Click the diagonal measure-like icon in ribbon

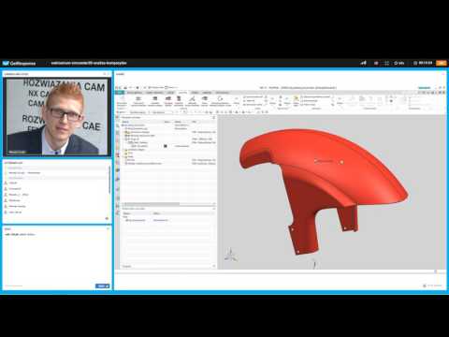192,99
